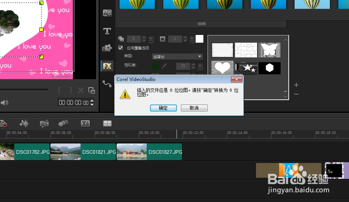Select the textured paper mask thumbnail

(222, 50)
